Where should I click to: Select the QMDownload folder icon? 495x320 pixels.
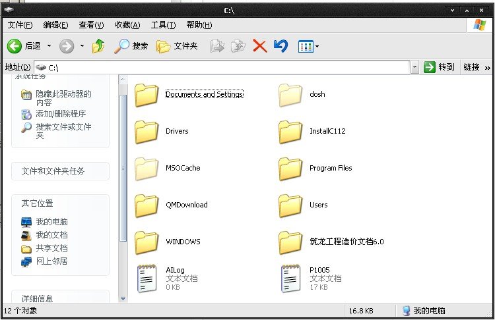click(147, 205)
